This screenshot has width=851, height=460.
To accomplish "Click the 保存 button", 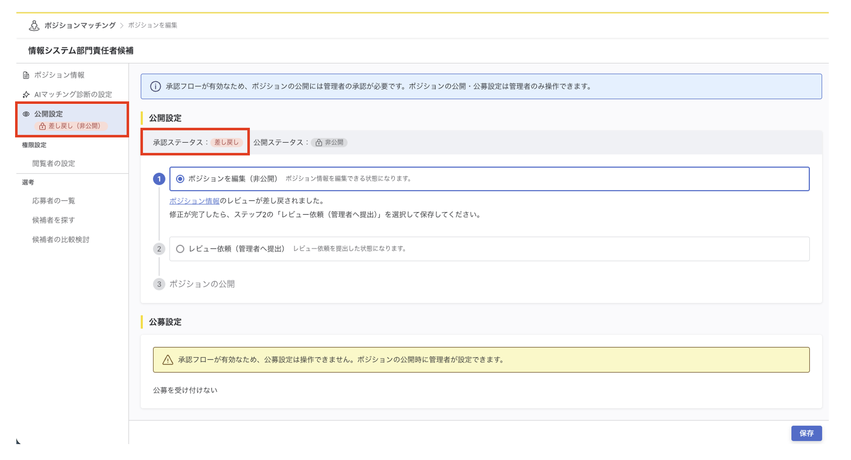I will pos(807,433).
